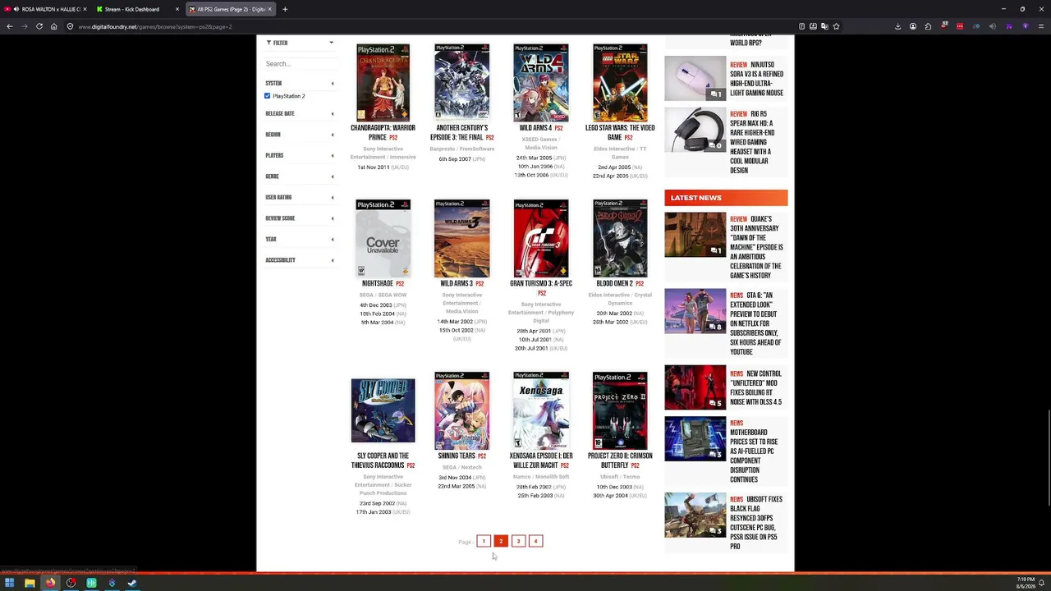Open the Xenosaga Episode I cover thumbnail
Viewport: 1051px width, 591px height.
[x=541, y=410]
